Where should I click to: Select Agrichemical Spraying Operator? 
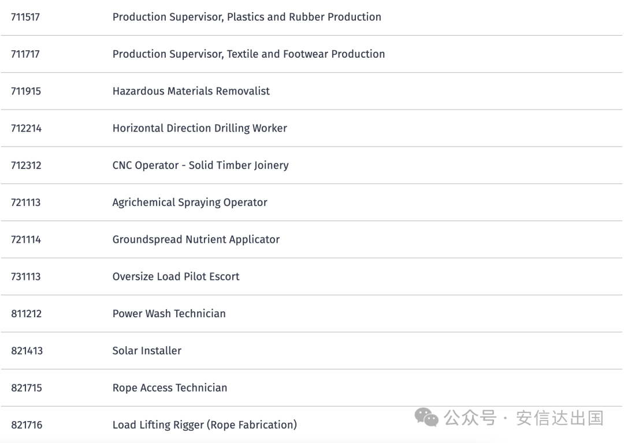click(x=190, y=202)
